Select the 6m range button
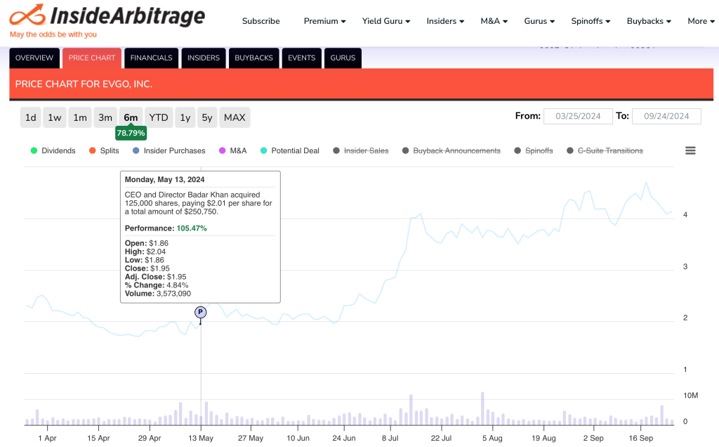Image resolution: width=719 pixels, height=447 pixels. (x=131, y=117)
